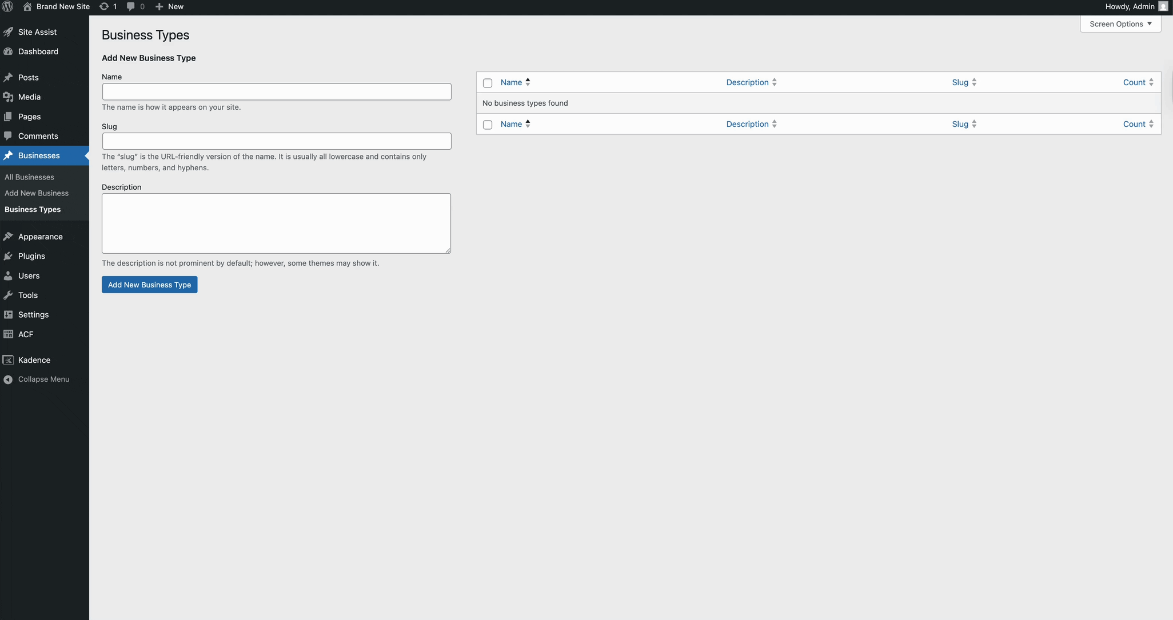The width and height of the screenshot is (1173, 620).
Task: Open the ACF sidebar item
Action: click(25, 334)
